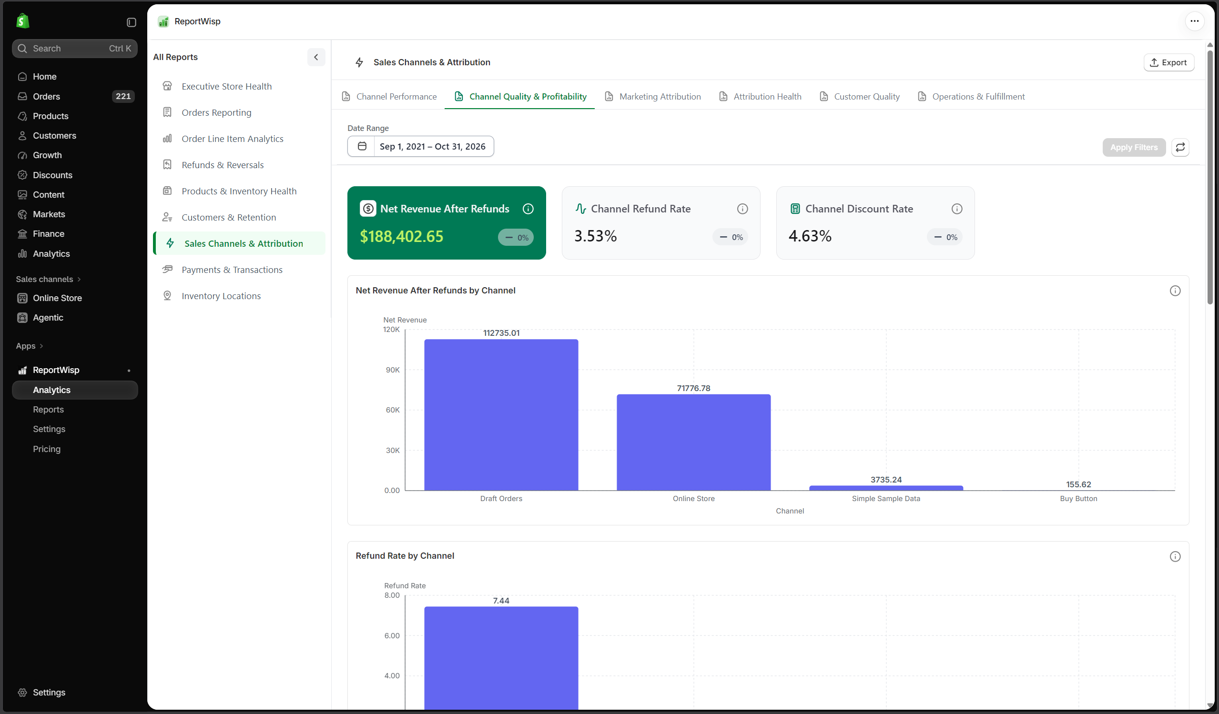This screenshot has height=714, width=1219.
Task: Open the Date Range calendar icon
Action: [362, 147]
